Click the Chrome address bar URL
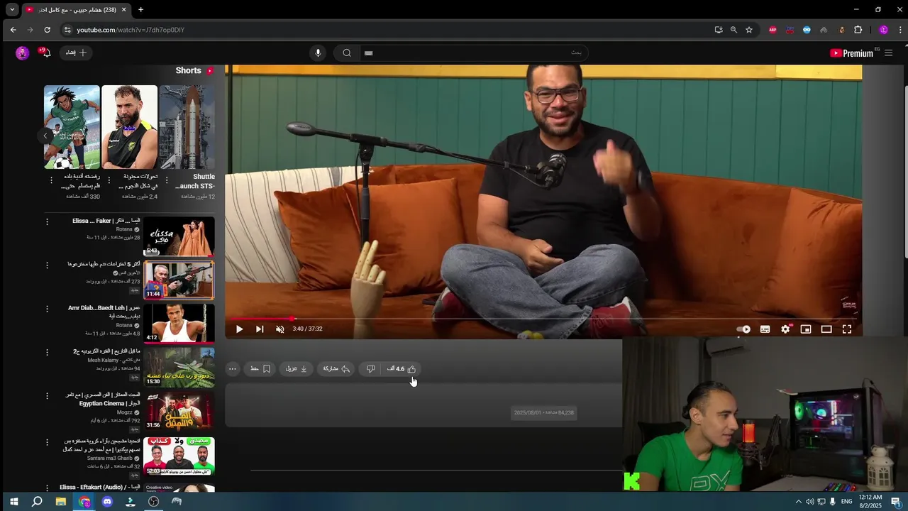 pyautogui.click(x=131, y=30)
